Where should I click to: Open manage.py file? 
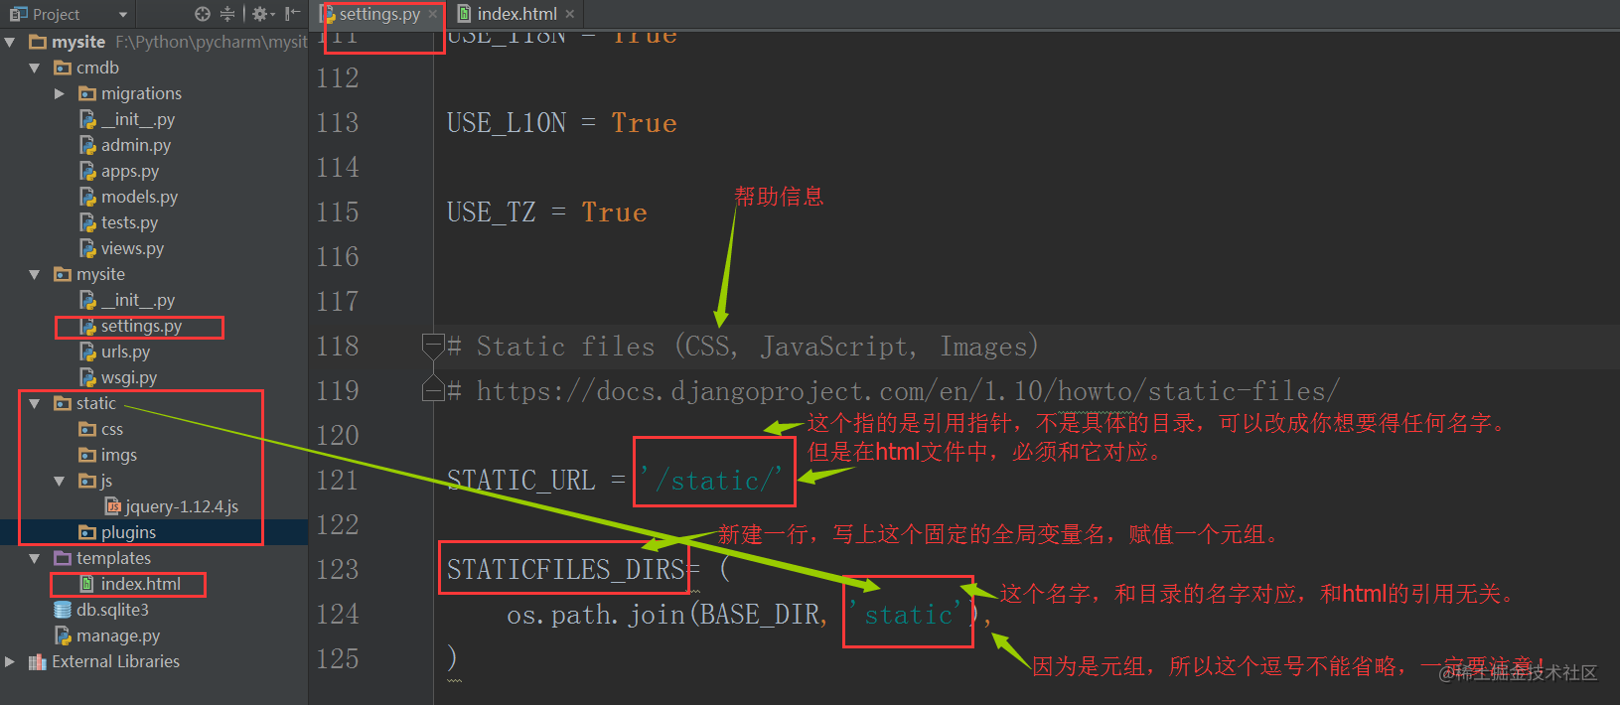click(x=118, y=635)
